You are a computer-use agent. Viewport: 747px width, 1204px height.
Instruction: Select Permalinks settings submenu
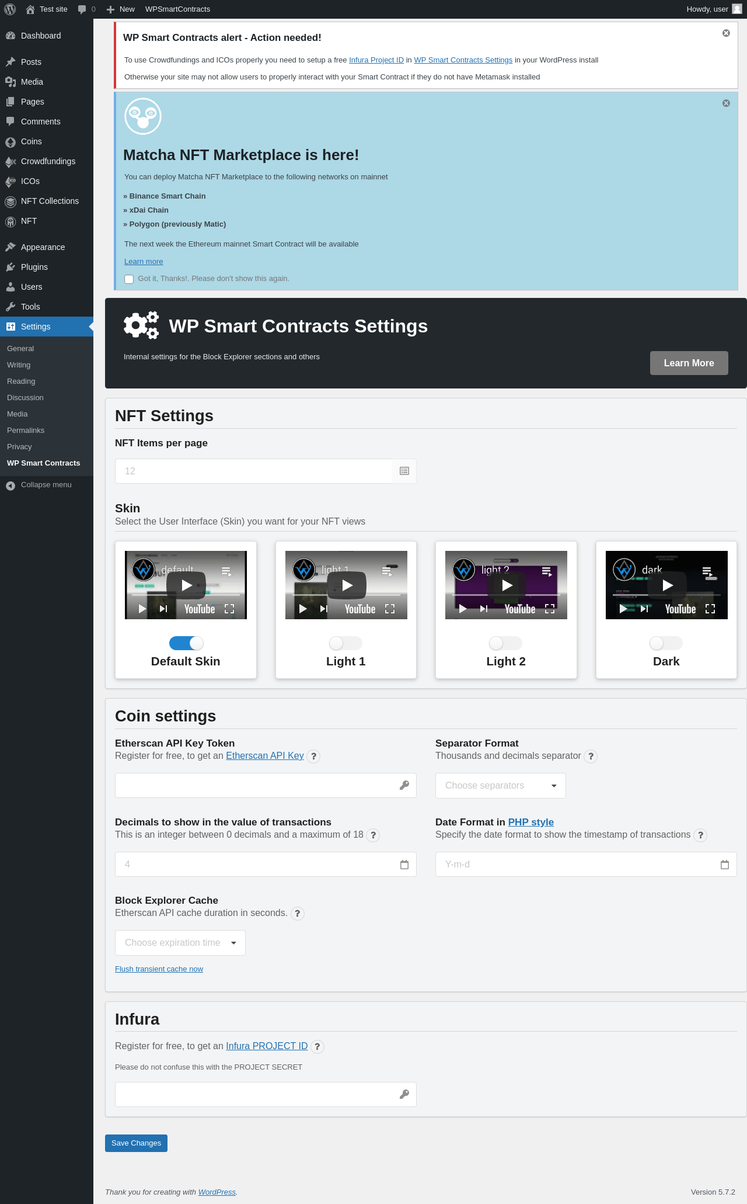tap(26, 431)
